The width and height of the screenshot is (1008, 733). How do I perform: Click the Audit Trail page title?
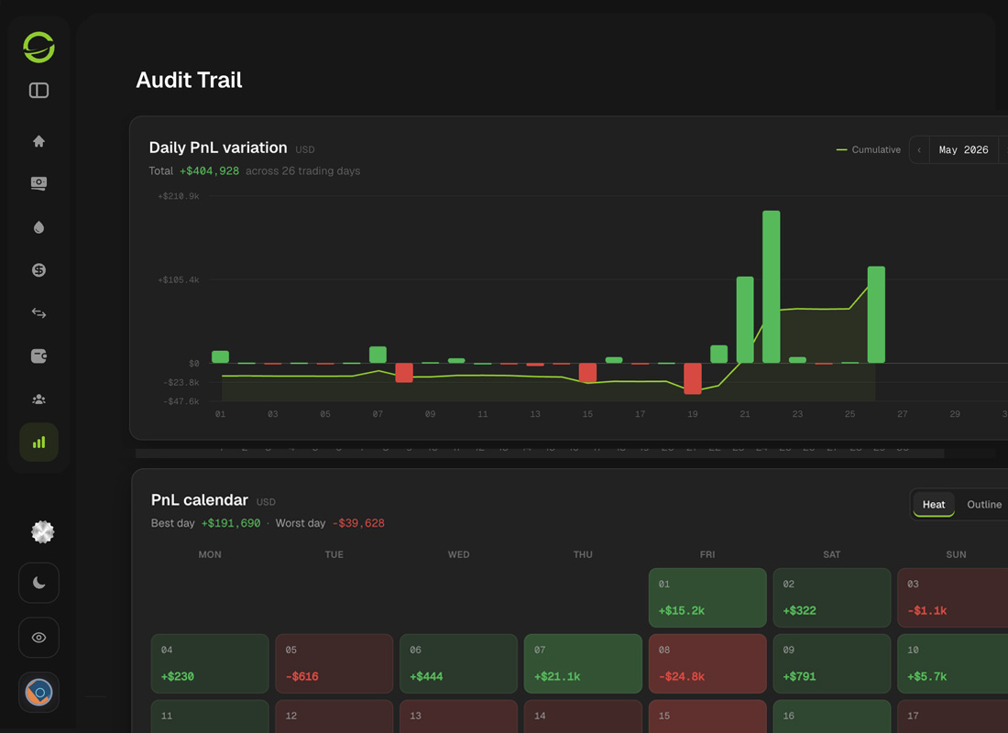tap(189, 80)
